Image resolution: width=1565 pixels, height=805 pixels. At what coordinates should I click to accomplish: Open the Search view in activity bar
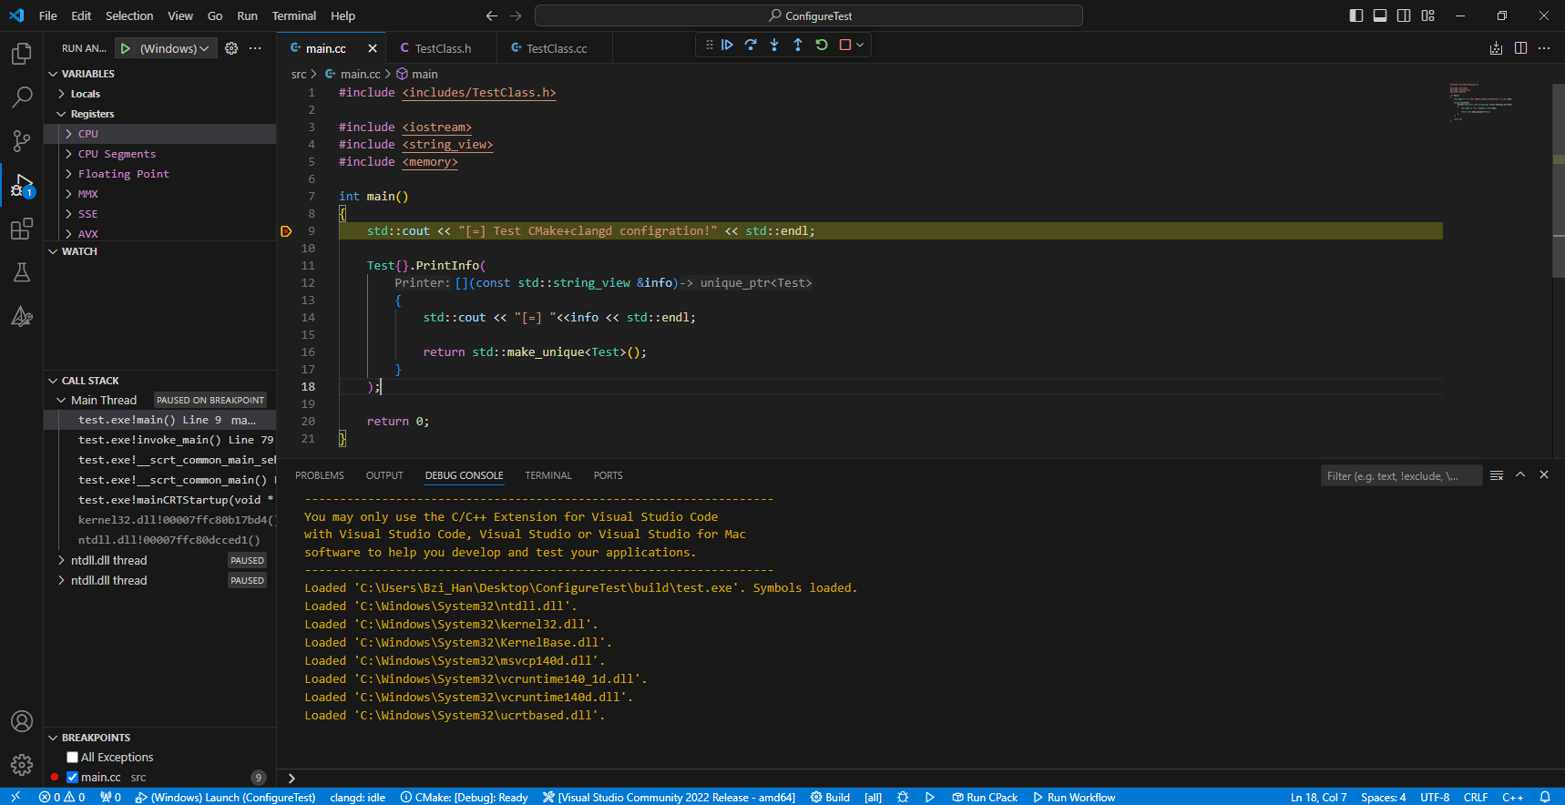coord(22,97)
